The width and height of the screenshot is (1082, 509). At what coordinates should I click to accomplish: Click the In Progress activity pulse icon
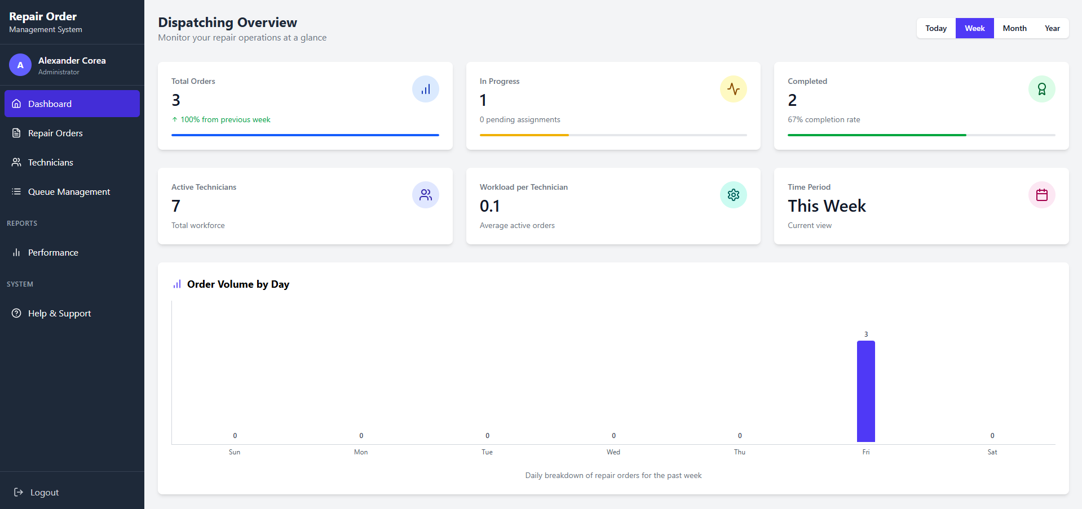tap(734, 89)
